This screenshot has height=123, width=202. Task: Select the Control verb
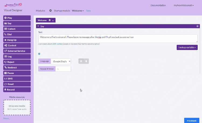click(x=17, y=45)
